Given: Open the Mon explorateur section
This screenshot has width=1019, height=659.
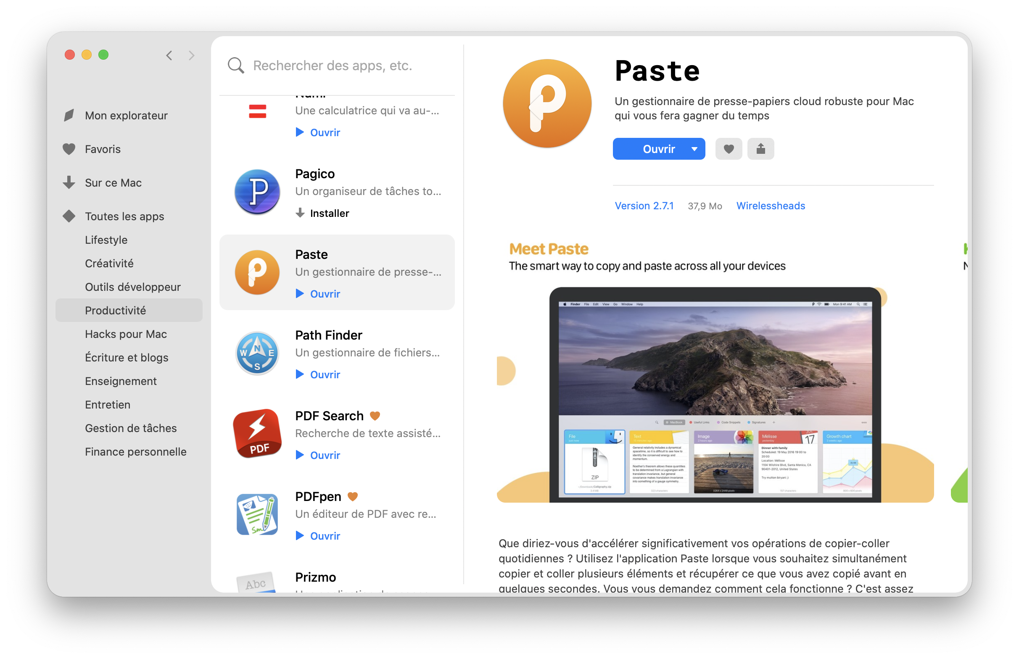Looking at the screenshot, I should pyautogui.click(x=126, y=116).
